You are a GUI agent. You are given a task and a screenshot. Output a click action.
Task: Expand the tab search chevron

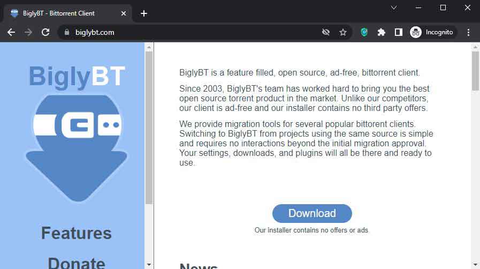394,8
